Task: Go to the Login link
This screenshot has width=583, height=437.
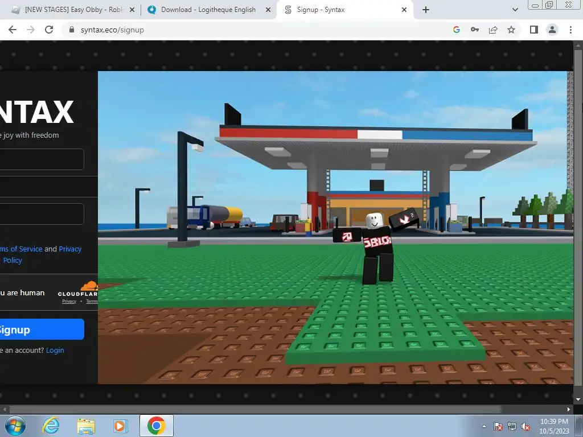Action: 55,350
